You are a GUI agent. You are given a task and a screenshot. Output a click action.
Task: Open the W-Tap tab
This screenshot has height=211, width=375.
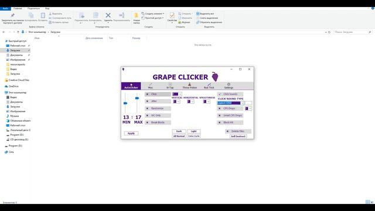170,86
